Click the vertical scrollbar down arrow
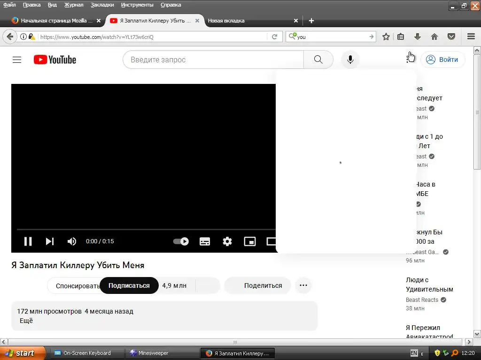The width and height of the screenshot is (481, 360). point(477,334)
